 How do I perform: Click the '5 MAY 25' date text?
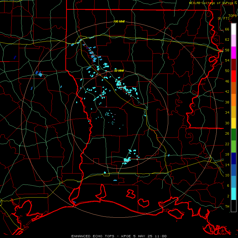pos(143,236)
